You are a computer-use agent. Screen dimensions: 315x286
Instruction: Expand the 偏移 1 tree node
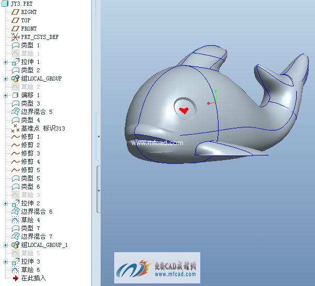tap(6, 95)
